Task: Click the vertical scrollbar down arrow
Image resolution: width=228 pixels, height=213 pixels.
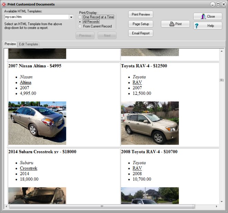Action: (221, 202)
